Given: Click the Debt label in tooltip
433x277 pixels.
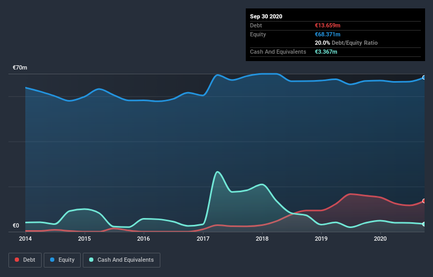Looking at the screenshot, I should (x=256, y=25).
